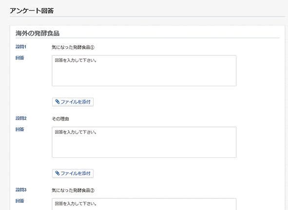Select the 設問1 label

[21, 47]
